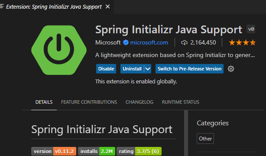Close the Spring Initializr extension tab
The image size is (266, 156).
tap(107, 6)
